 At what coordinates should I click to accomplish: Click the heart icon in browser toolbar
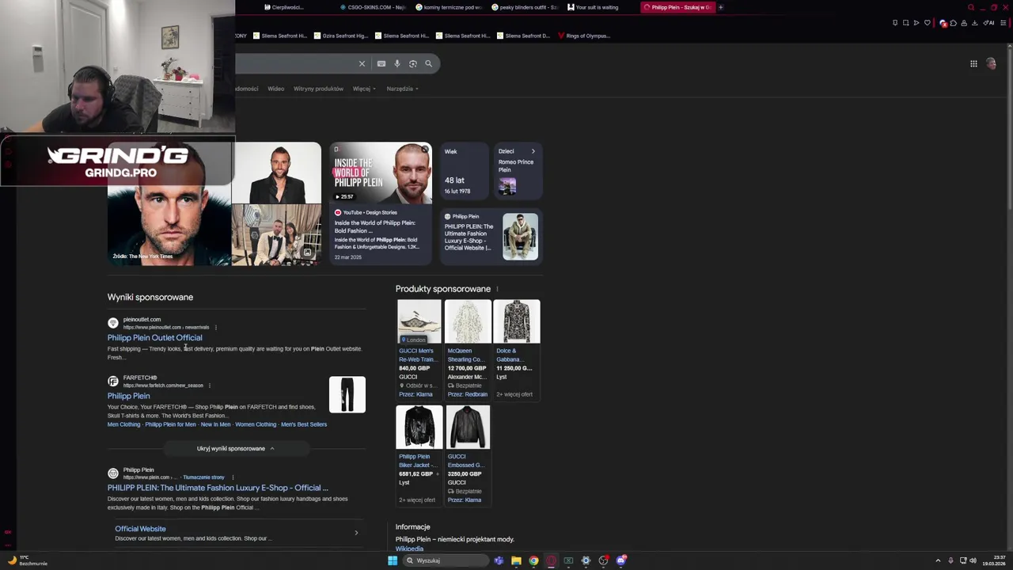(x=928, y=23)
